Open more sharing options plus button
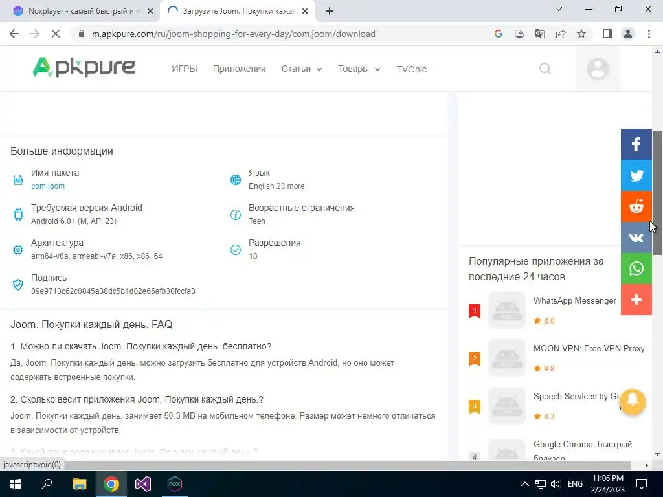This screenshot has width=663, height=497. coord(636,300)
